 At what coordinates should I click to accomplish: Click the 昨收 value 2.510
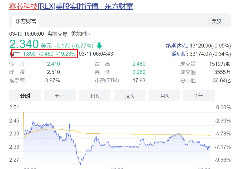(x=53, y=72)
